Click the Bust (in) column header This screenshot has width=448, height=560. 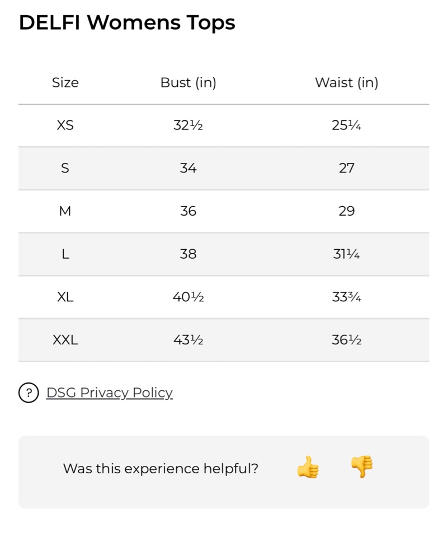pyautogui.click(x=188, y=83)
